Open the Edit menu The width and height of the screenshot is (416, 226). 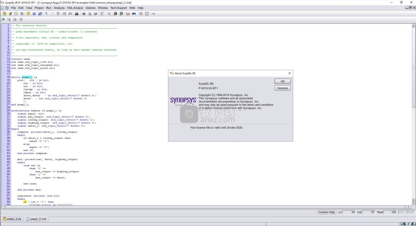tap(21, 8)
